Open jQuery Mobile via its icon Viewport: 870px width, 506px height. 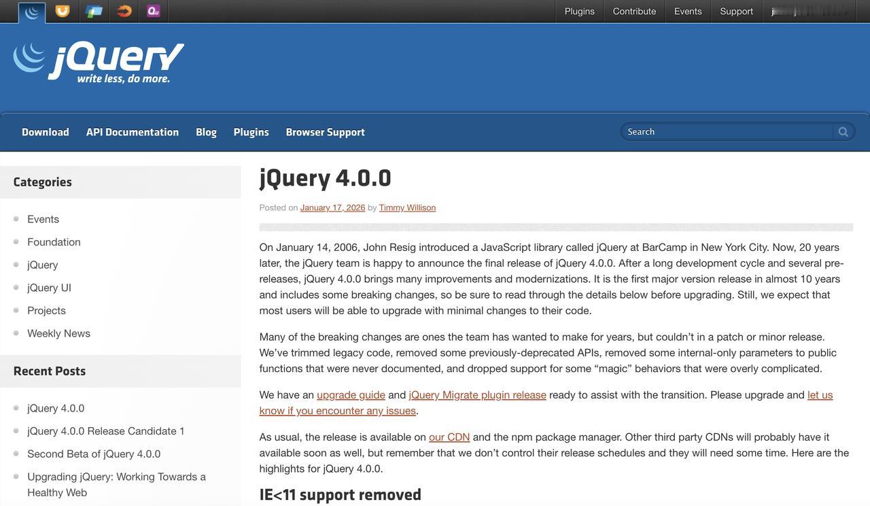pos(93,11)
